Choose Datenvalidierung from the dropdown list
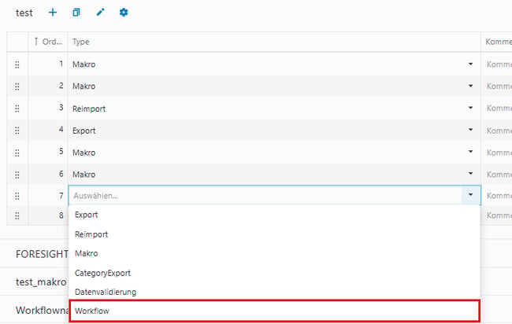Image resolution: width=512 pixels, height=324 pixels. point(274,292)
